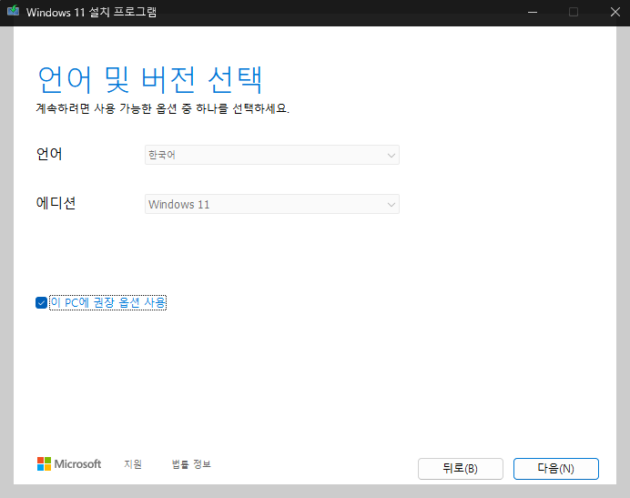Open the 에디션 Windows 11 dropdown
The height and width of the screenshot is (498, 630).
pyautogui.click(x=272, y=204)
